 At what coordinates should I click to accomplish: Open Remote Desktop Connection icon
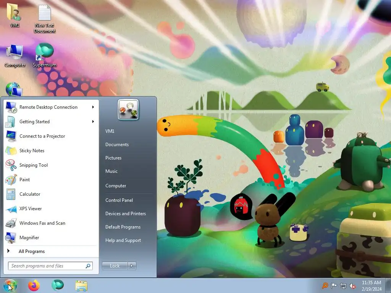(11, 107)
